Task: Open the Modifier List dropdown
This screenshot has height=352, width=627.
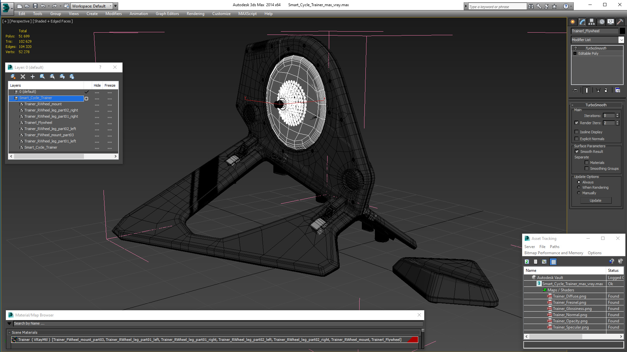Action: click(621, 40)
